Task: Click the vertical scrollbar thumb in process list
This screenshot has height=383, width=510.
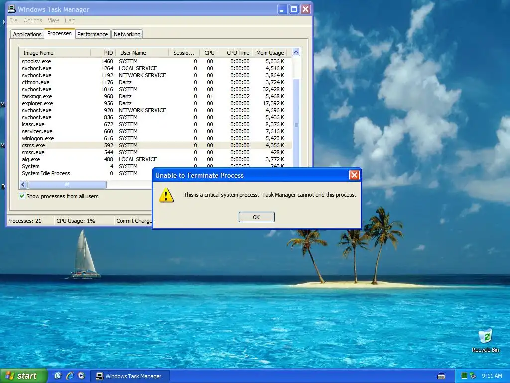Action: pos(296,124)
